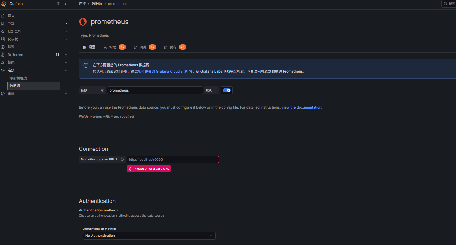The height and width of the screenshot is (245, 456).
Task: Click the Type: Prometheus label
Action: point(94,35)
